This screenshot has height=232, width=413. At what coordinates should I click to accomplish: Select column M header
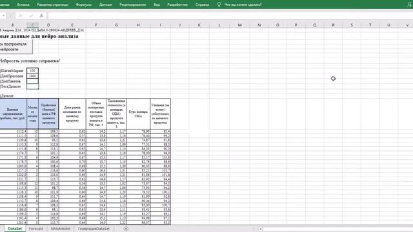239,25
